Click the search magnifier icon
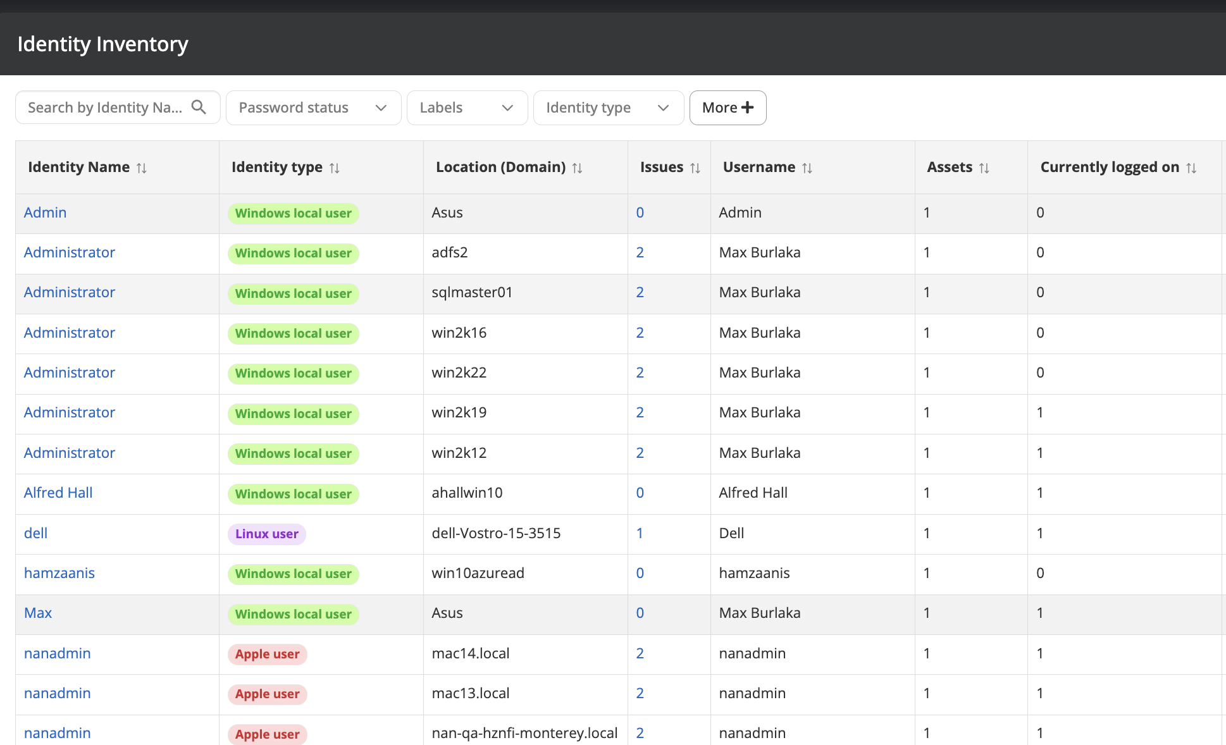The height and width of the screenshot is (745, 1226). point(199,108)
